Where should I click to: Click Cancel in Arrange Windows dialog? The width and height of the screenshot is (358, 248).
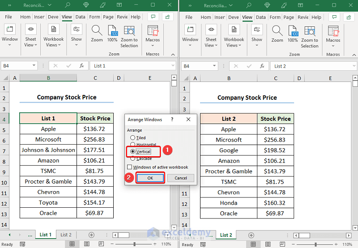(181, 178)
